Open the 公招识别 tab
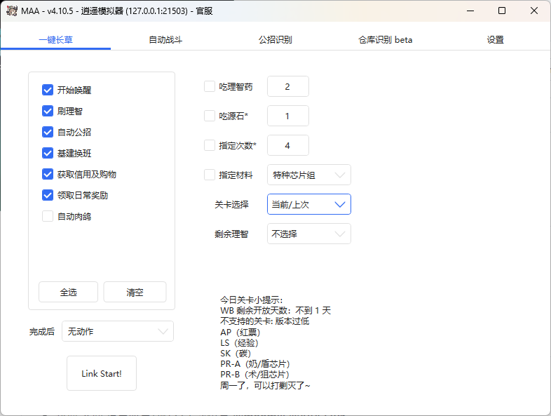The width and height of the screenshot is (551, 416). (275, 40)
